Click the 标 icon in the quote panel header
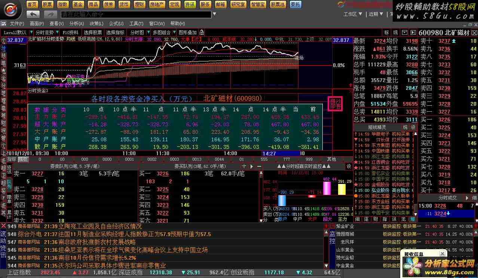 [386, 33]
